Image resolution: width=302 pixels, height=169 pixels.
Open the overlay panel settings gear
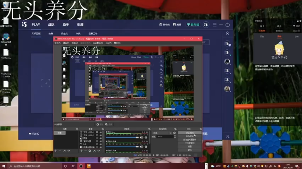tap(300, 21)
